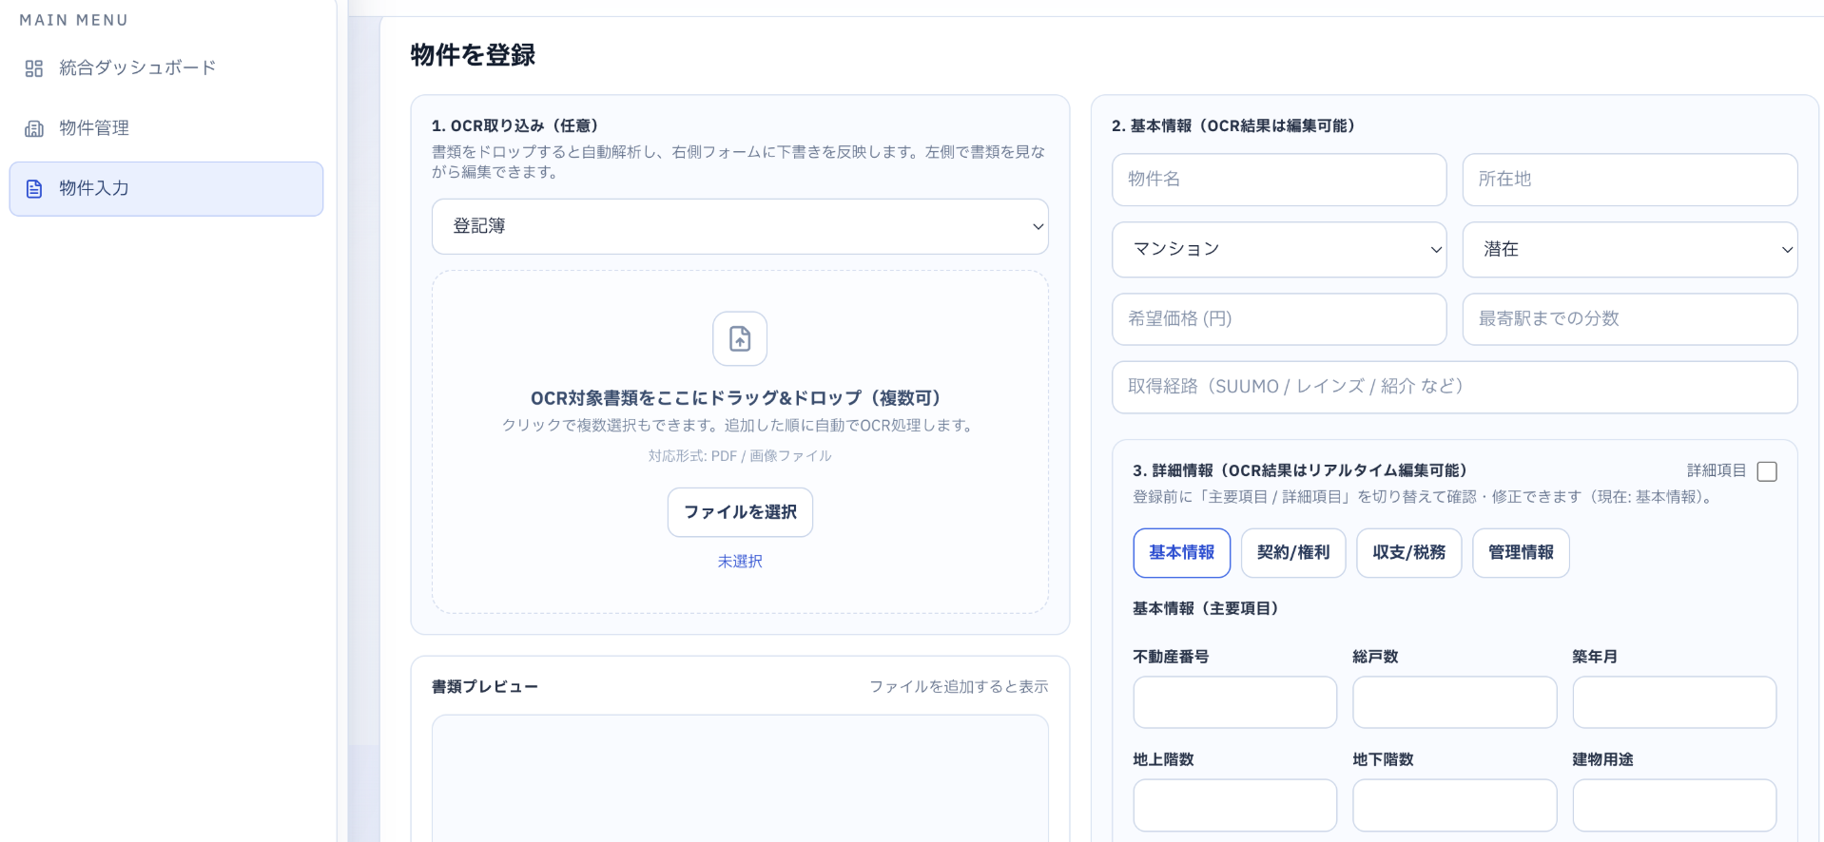The height and width of the screenshot is (842, 1824).
Task: Open the 登記簿 document type dropdown
Action: coord(740,226)
